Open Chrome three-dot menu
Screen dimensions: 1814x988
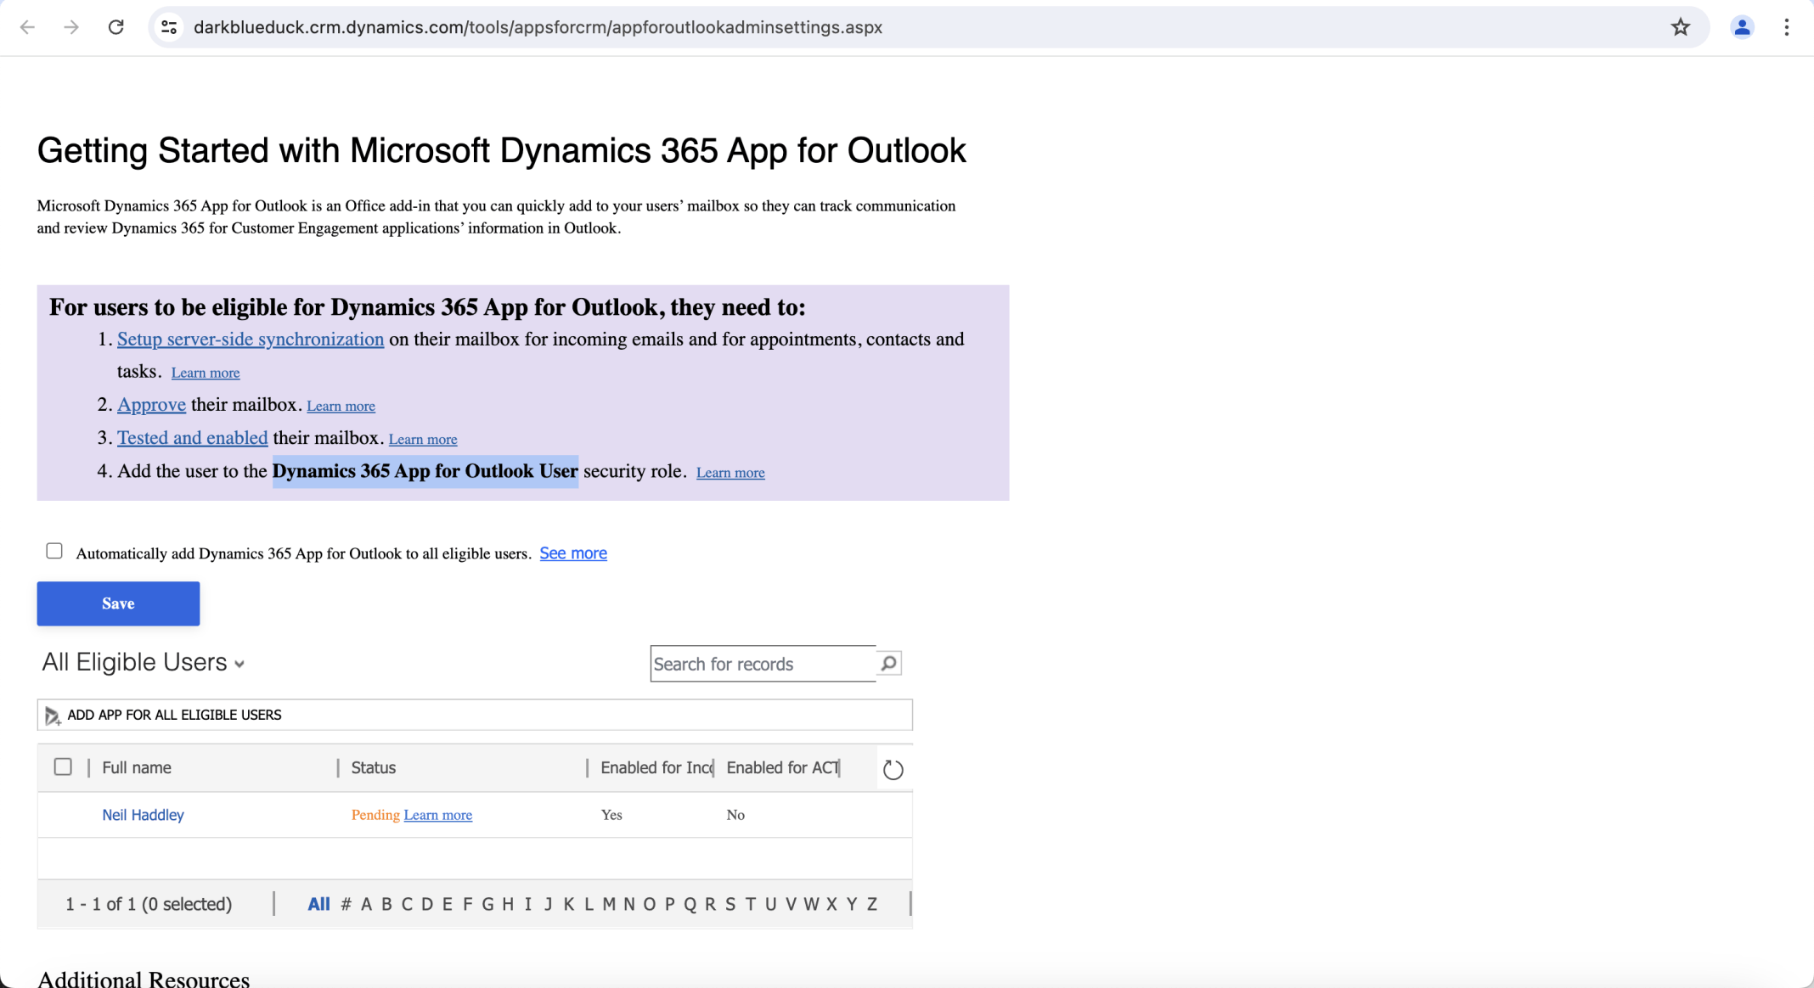(1786, 27)
